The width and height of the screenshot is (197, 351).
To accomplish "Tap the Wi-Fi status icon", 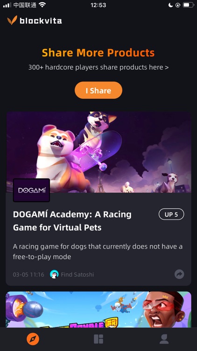I will click(42, 5).
